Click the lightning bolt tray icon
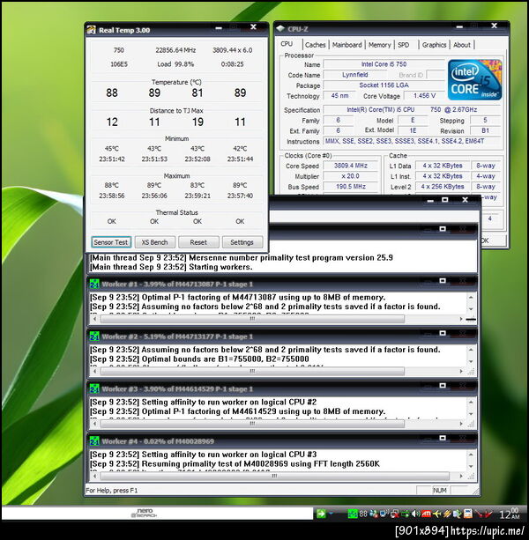This screenshot has width=529, height=540. click(447, 514)
